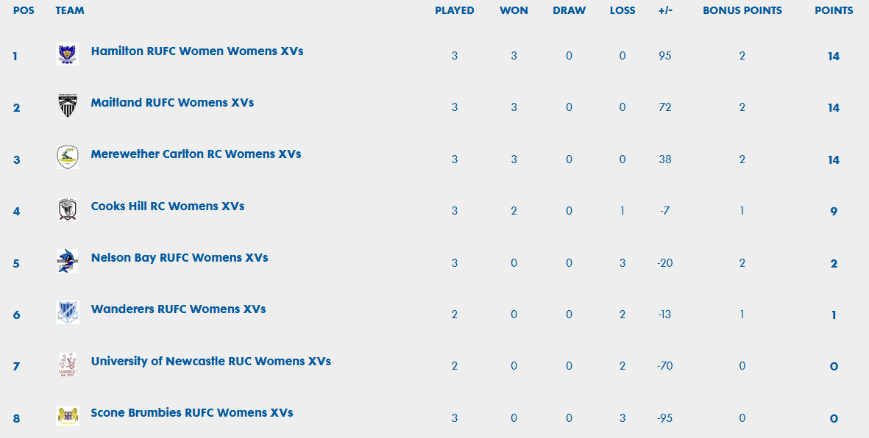Screen dimensions: 869x438
Task: Click the Cooks Hill RC logo
Action: (67, 209)
